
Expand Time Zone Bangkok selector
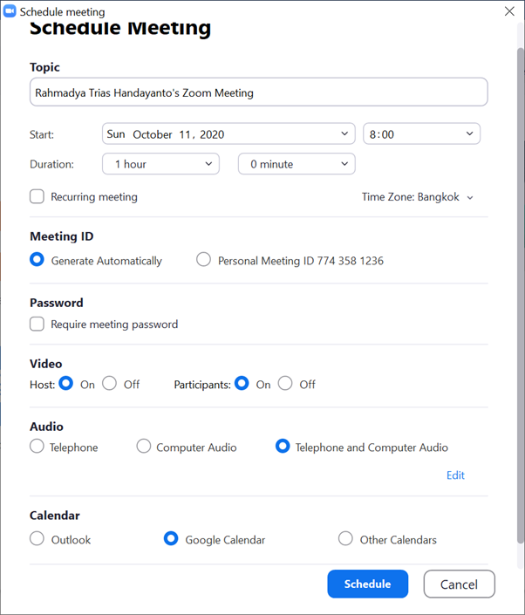pyautogui.click(x=418, y=197)
